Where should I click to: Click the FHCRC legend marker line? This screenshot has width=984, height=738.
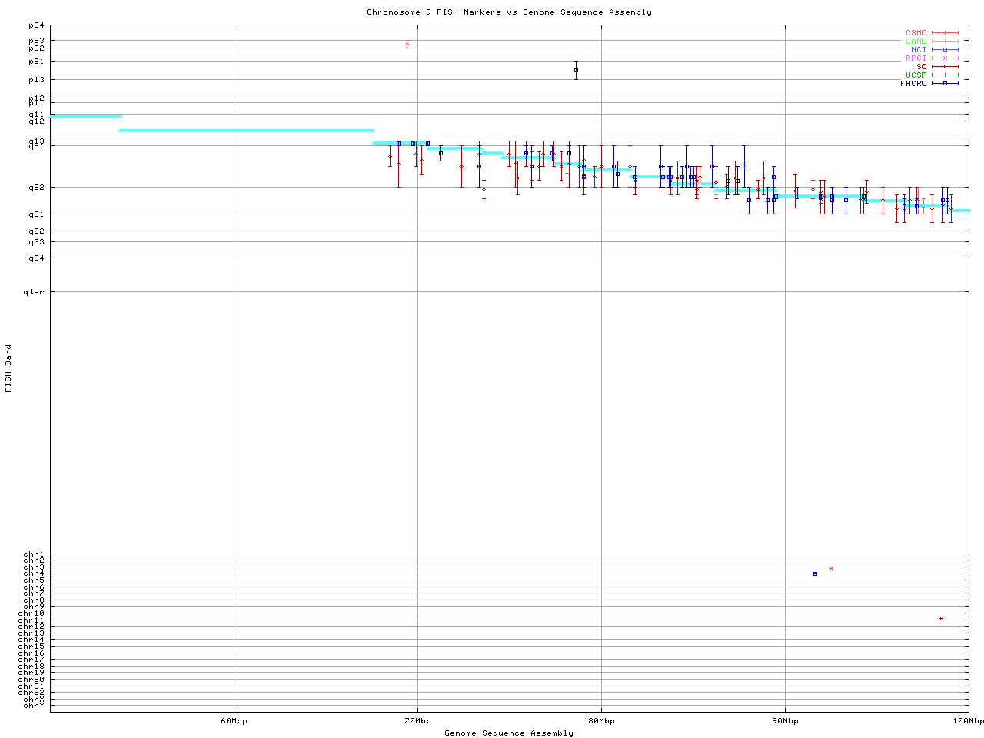945,83
